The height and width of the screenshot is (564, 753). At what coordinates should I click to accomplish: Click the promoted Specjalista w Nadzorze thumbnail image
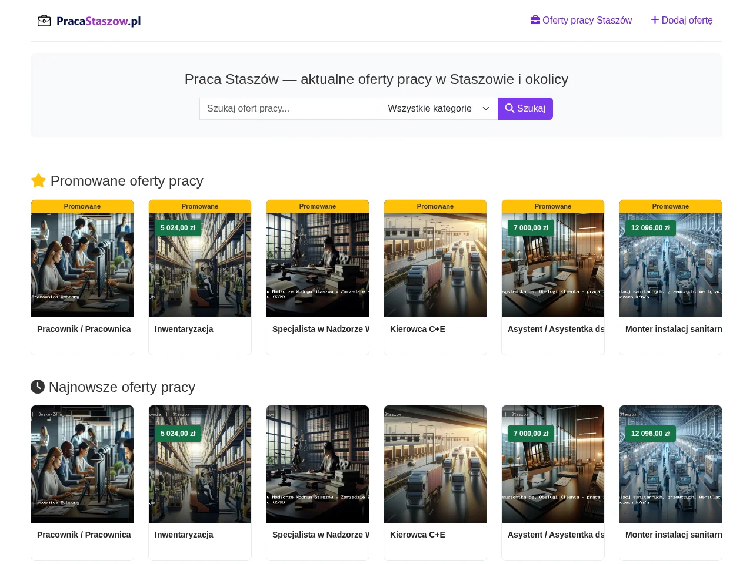(x=318, y=265)
